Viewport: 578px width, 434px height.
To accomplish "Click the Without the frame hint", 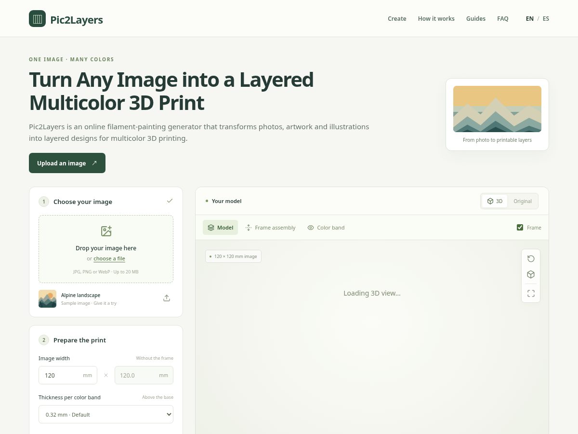I will click(x=155, y=358).
